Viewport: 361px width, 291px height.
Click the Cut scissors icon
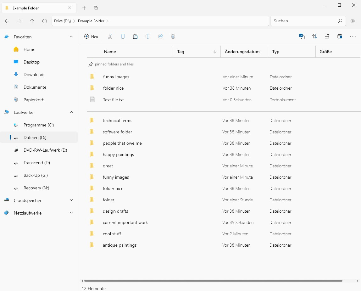(110, 36)
